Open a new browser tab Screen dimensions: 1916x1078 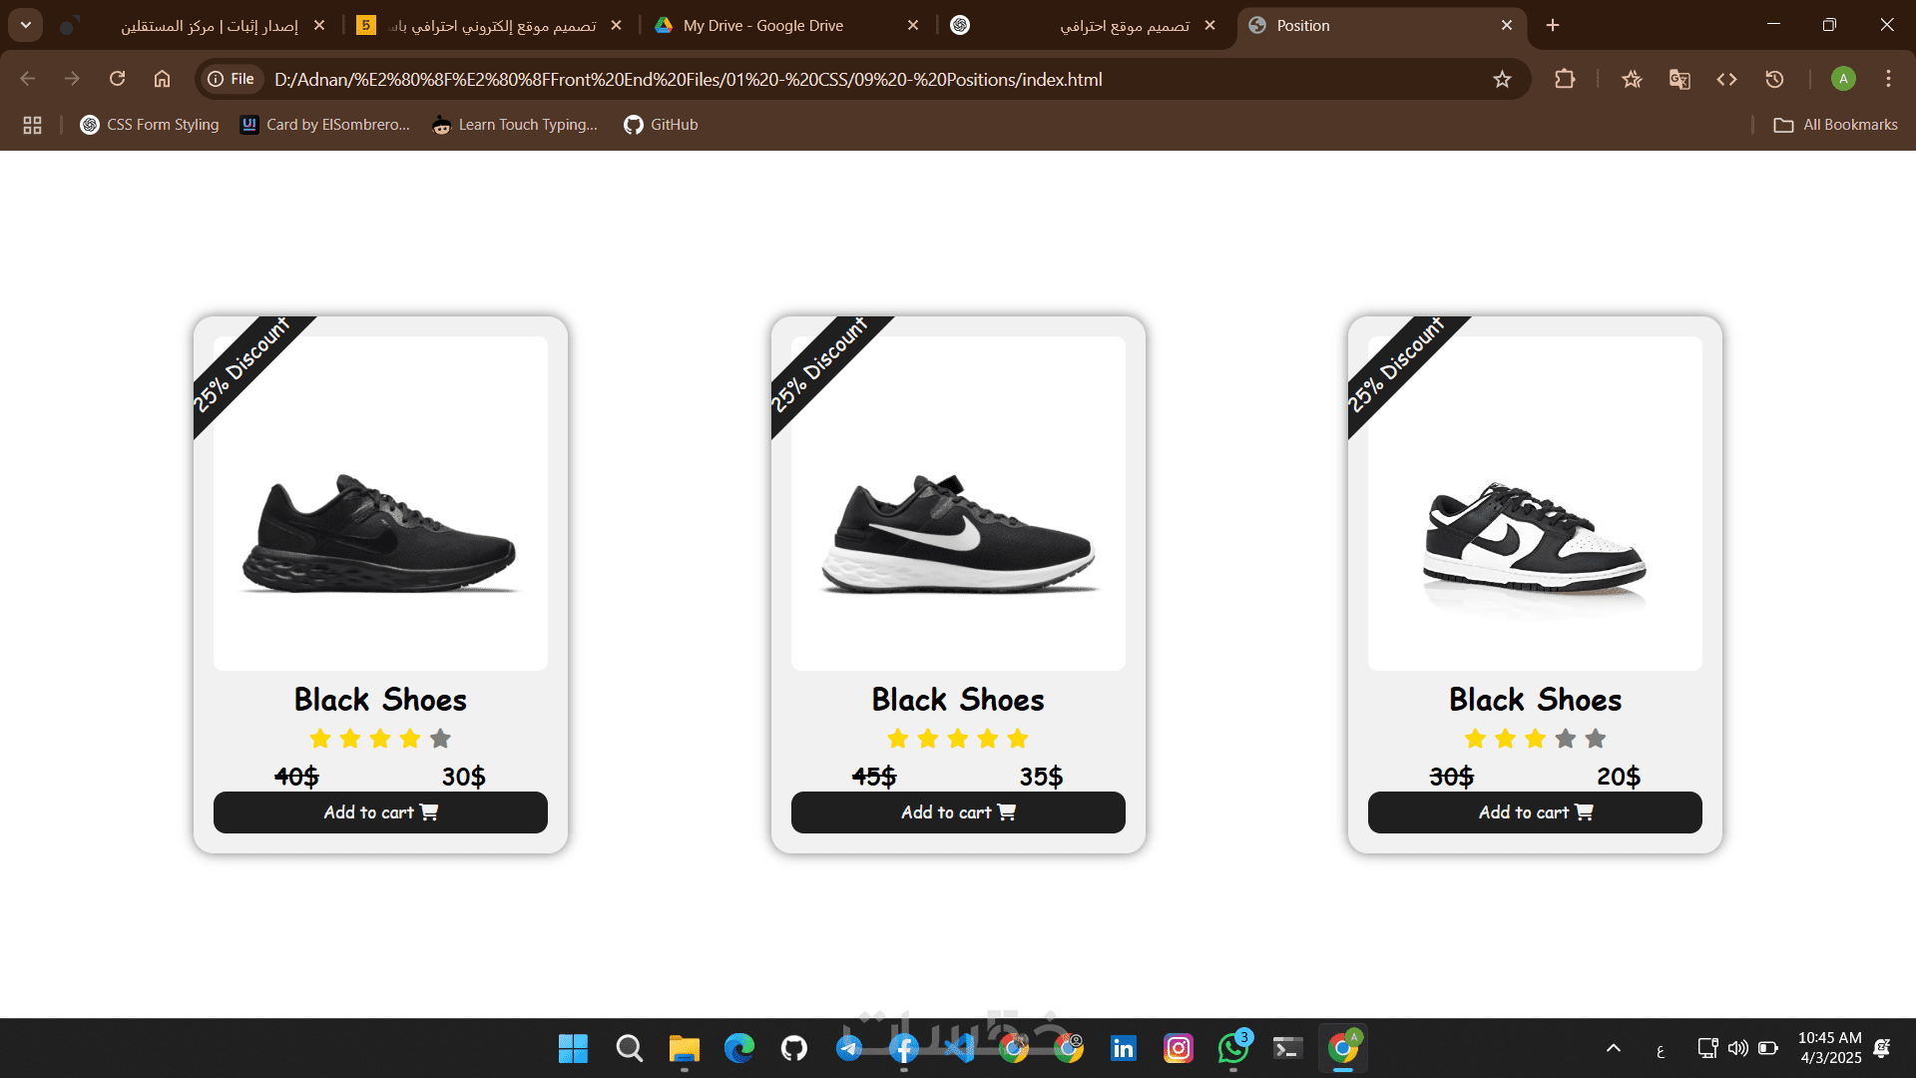click(x=1553, y=26)
